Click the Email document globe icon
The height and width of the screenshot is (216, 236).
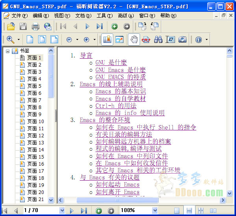(x=48, y=26)
